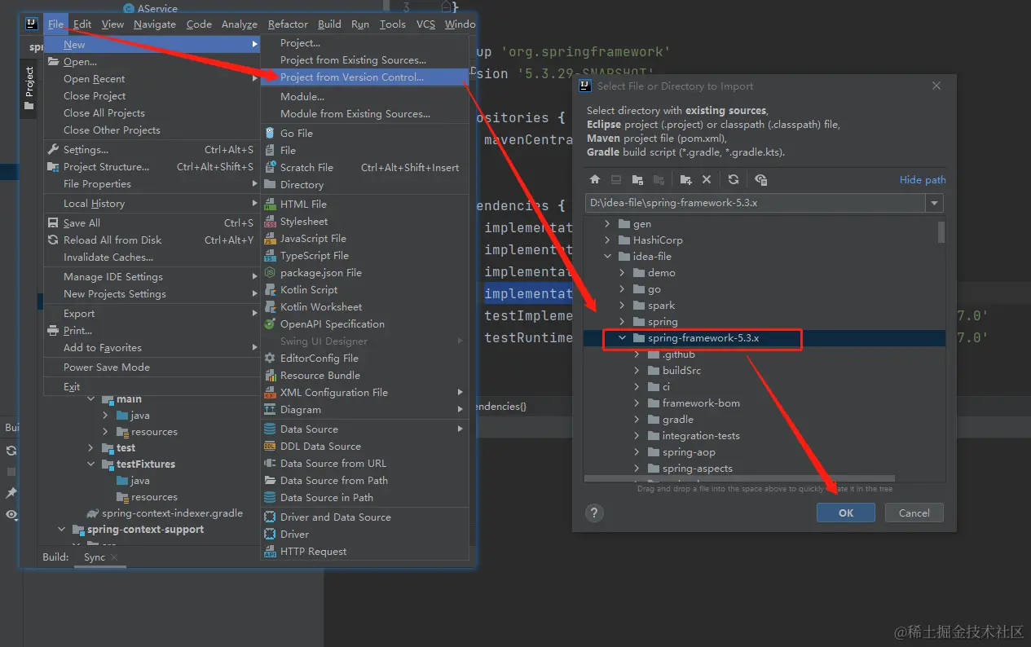The height and width of the screenshot is (647, 1031).
Task: Click the Home directory icon in import dialog
Action: click(x=595, y=179)
